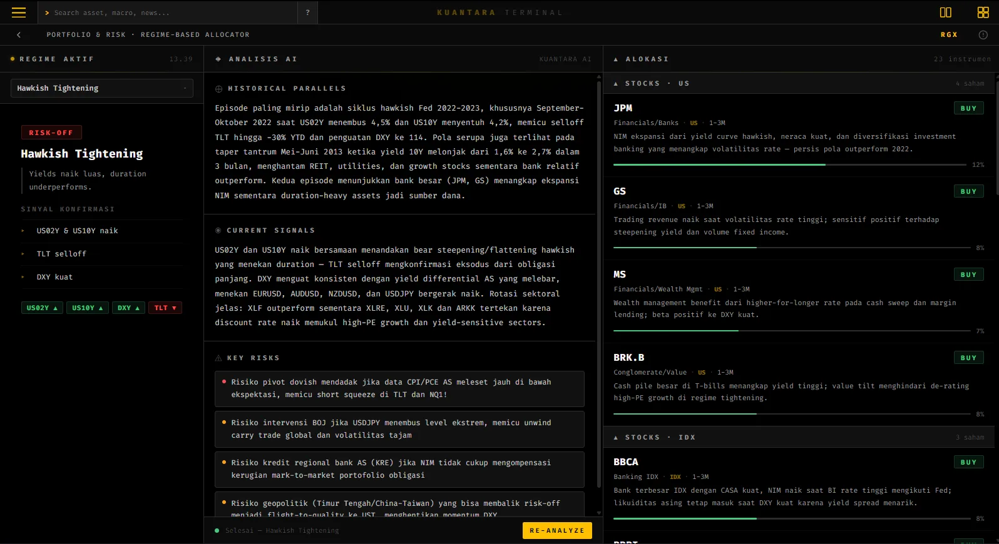Image resolution: width=999 pixels, height=544 pixels.
Task: Click the JPM 12% allocation bar
Action: click(x=790, y=164)
